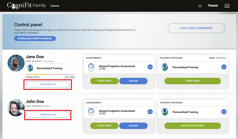
Task: Click John's General Cognitive Assessment head icon
Action: [91, 112]
